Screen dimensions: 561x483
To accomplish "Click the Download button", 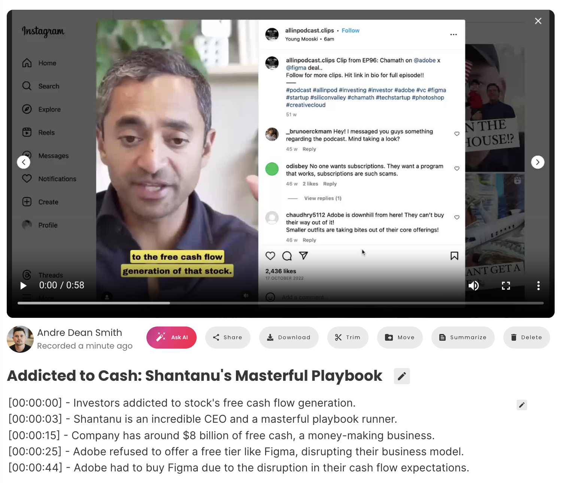I will click(x=289, y=337).
